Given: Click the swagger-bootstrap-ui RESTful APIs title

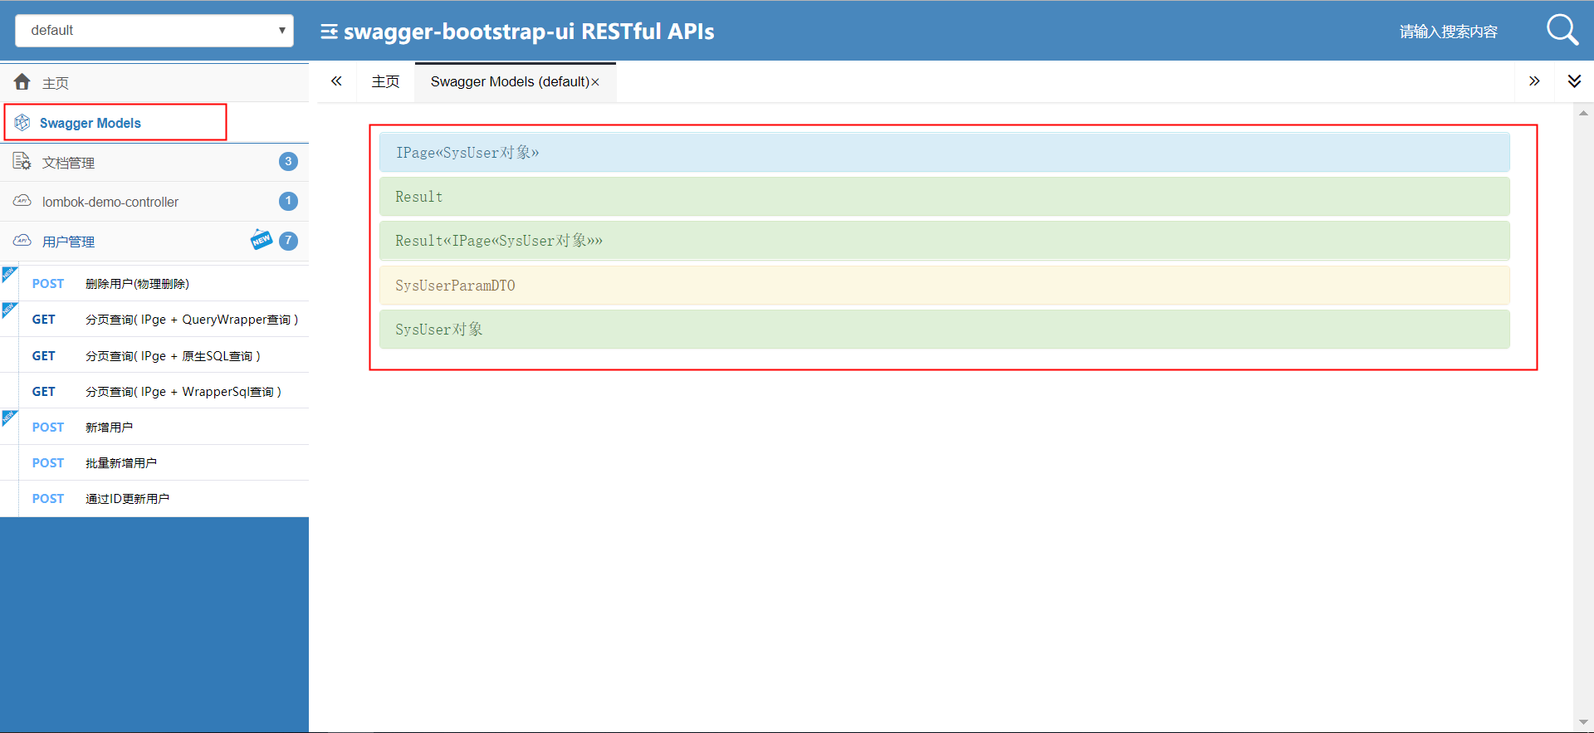Looking at the screenshot, I should pos(529,32).
